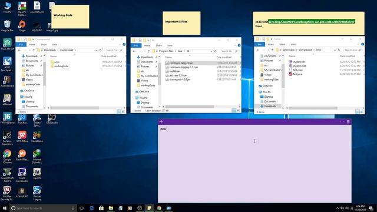
Task: Launch XSplit Gamecaster shortcut
Action: click(22, 175)
